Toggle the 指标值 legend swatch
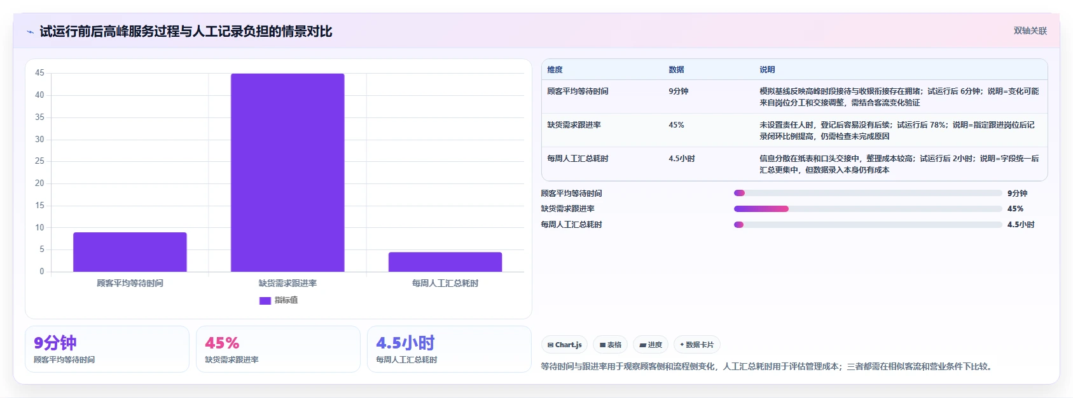 point(265,300)
